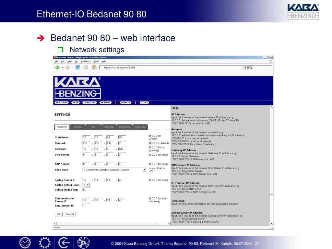Switch to the CONTROL tab
The height and width of the screenshot is (249, 332).
pos(109,127)
